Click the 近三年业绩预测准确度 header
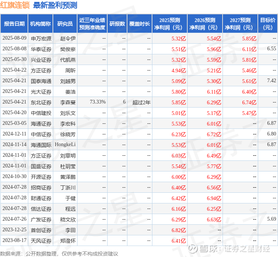Image resolution: width=278 pixels, height=257 pixels. pyautogui.click(x=92, y=24)
